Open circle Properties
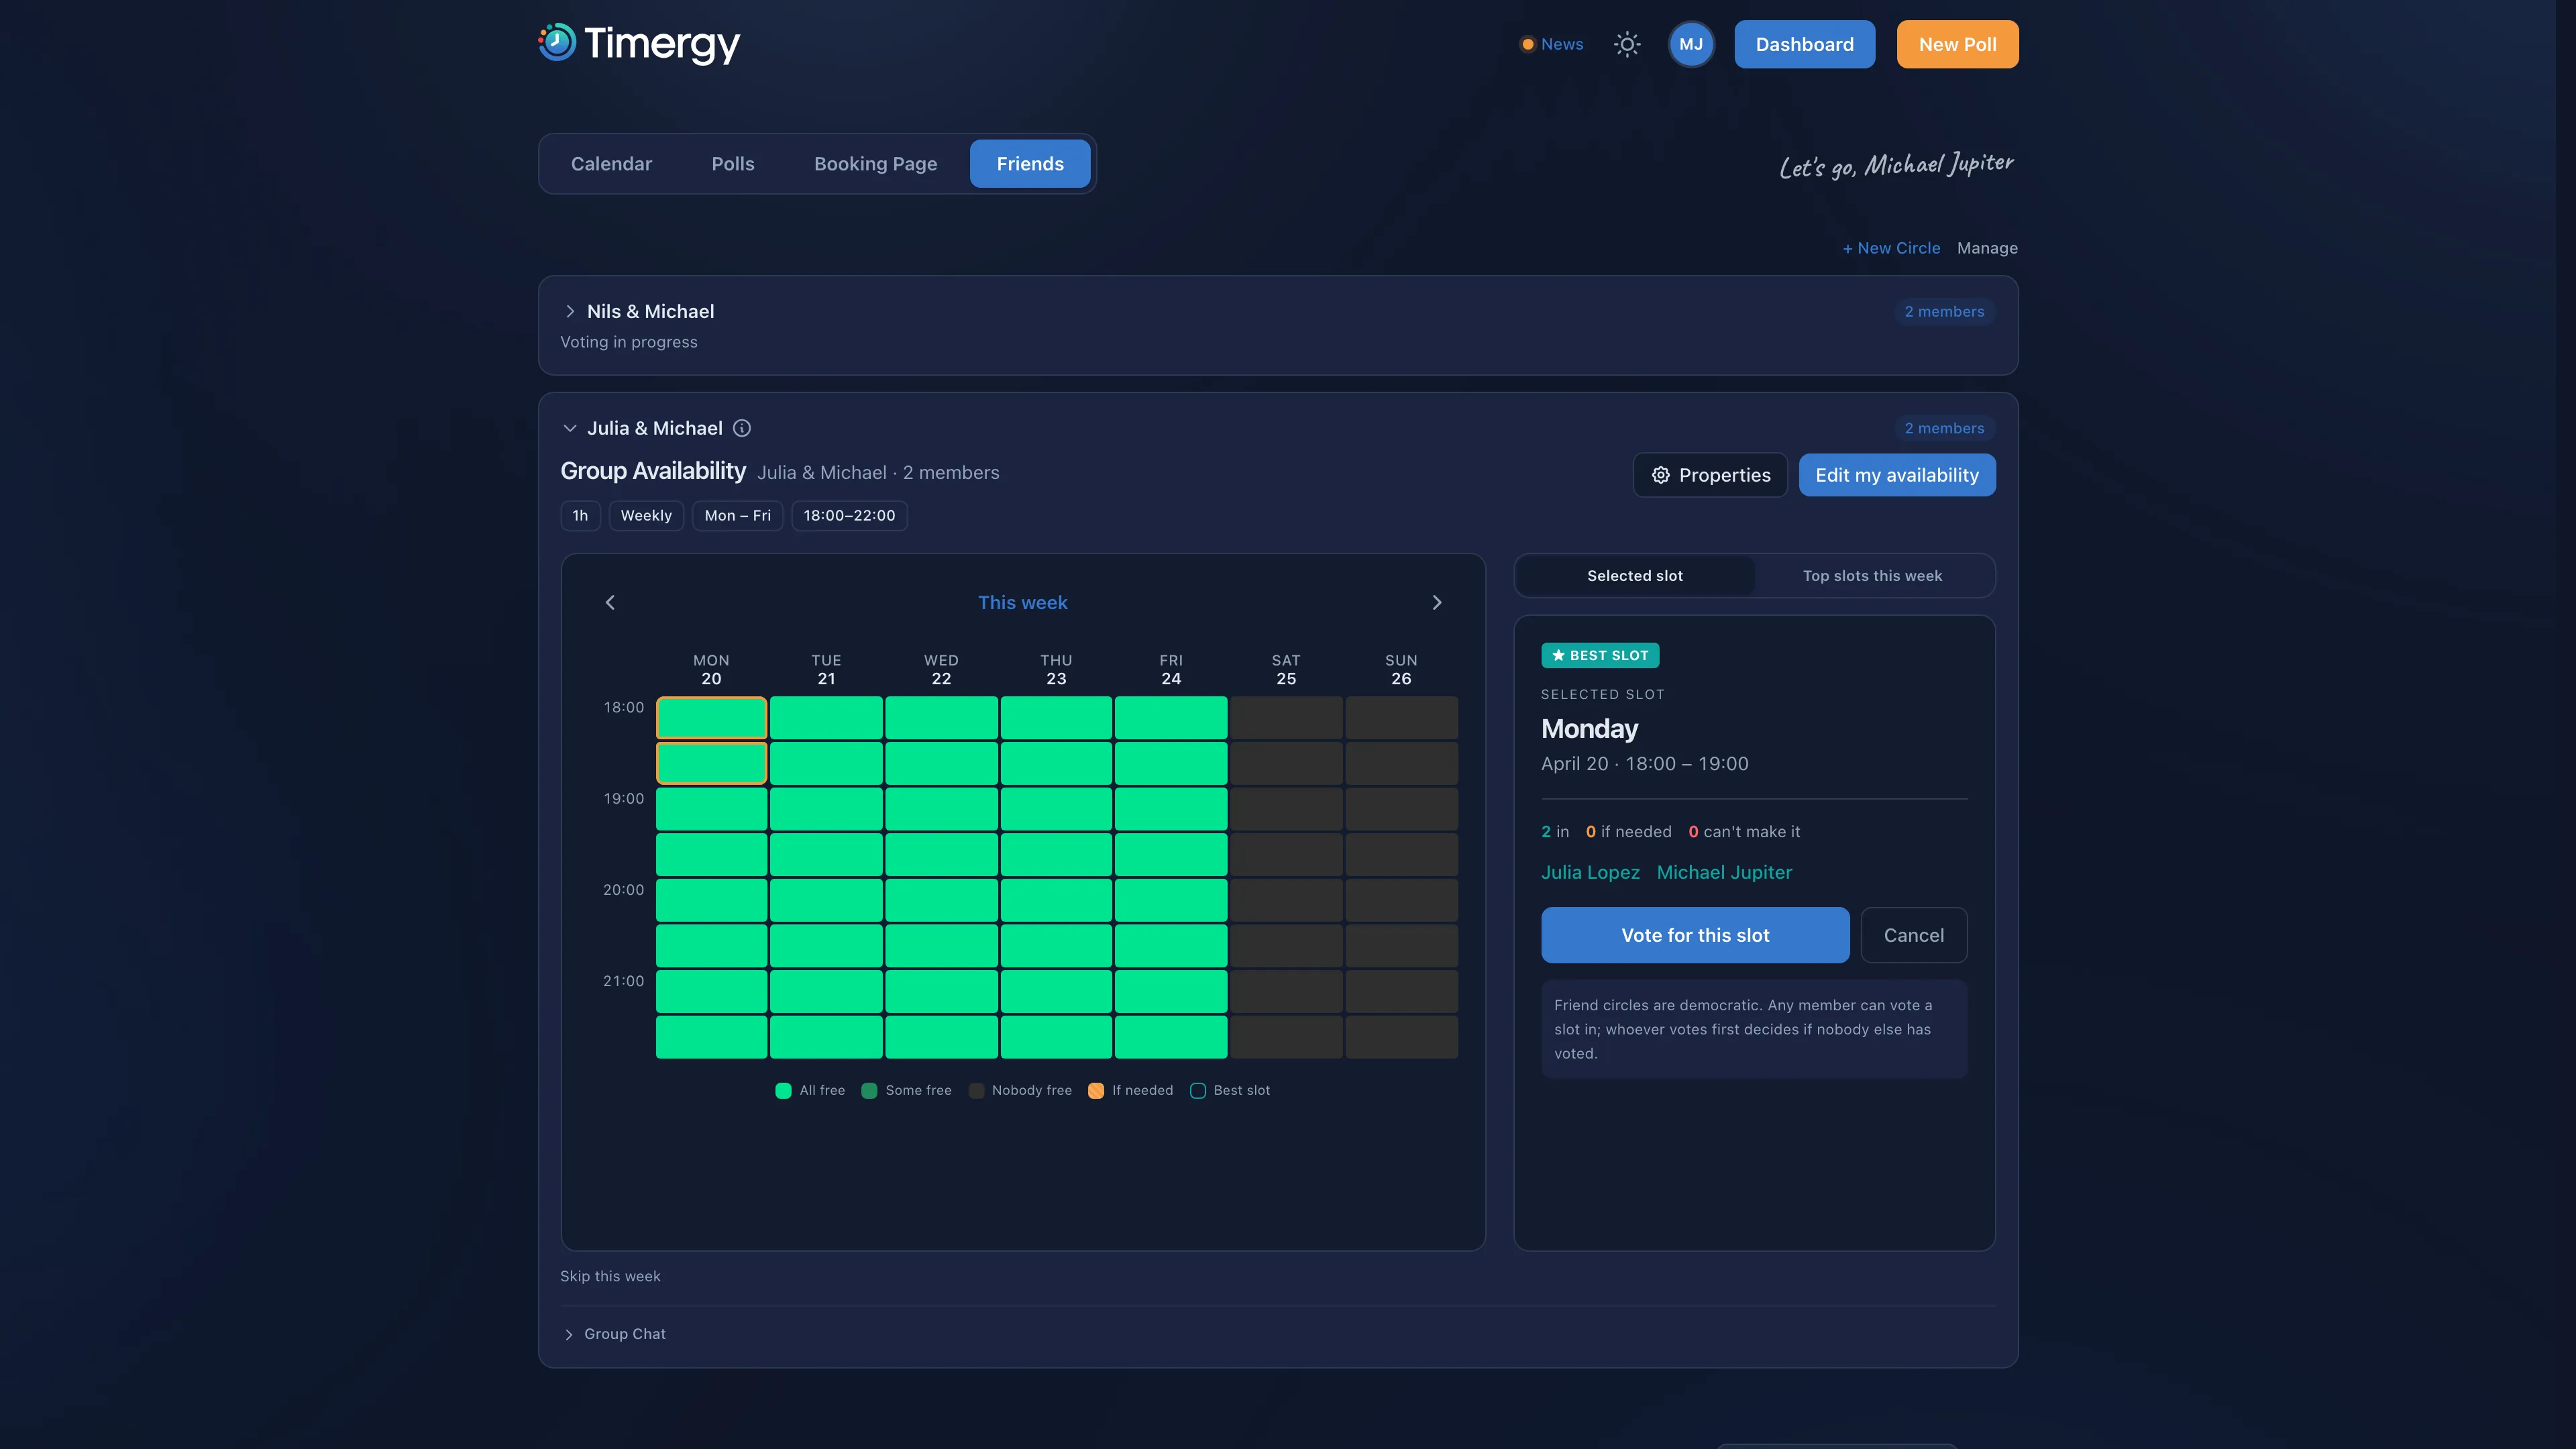The width and height of the screenshot is (2576, 1449). [x=1710, y=475]
